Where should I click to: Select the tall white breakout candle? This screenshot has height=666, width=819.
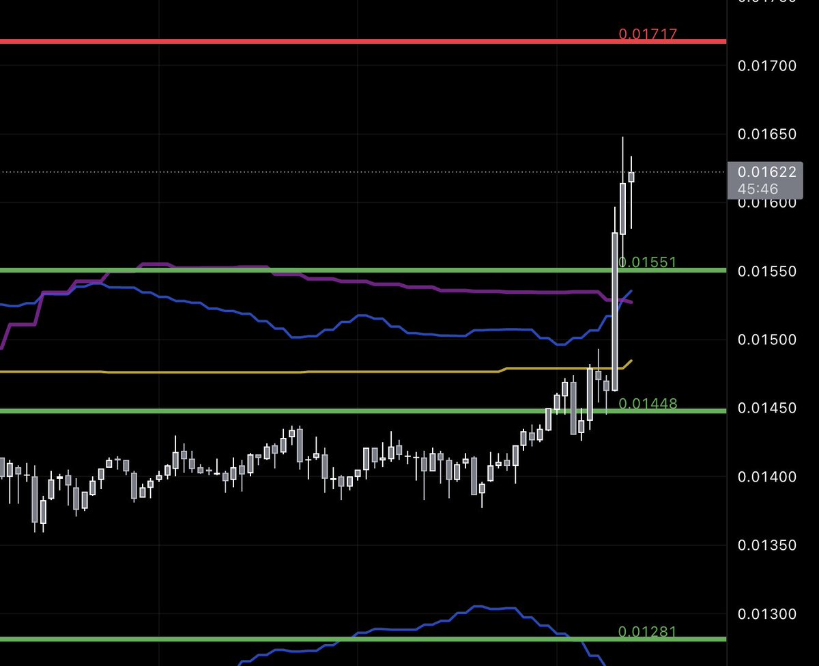(615, 311)
